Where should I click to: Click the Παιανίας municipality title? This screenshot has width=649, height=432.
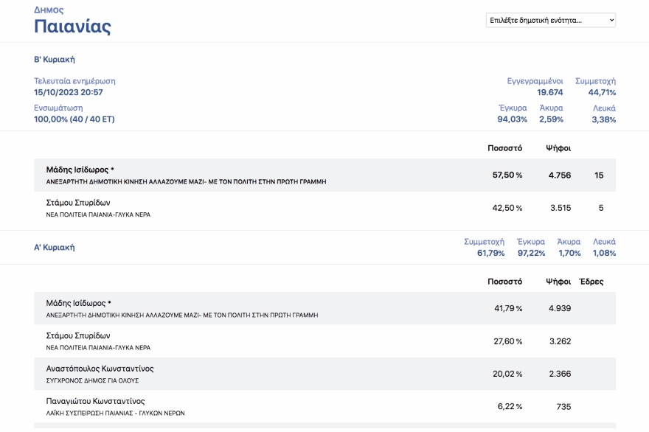72,27
